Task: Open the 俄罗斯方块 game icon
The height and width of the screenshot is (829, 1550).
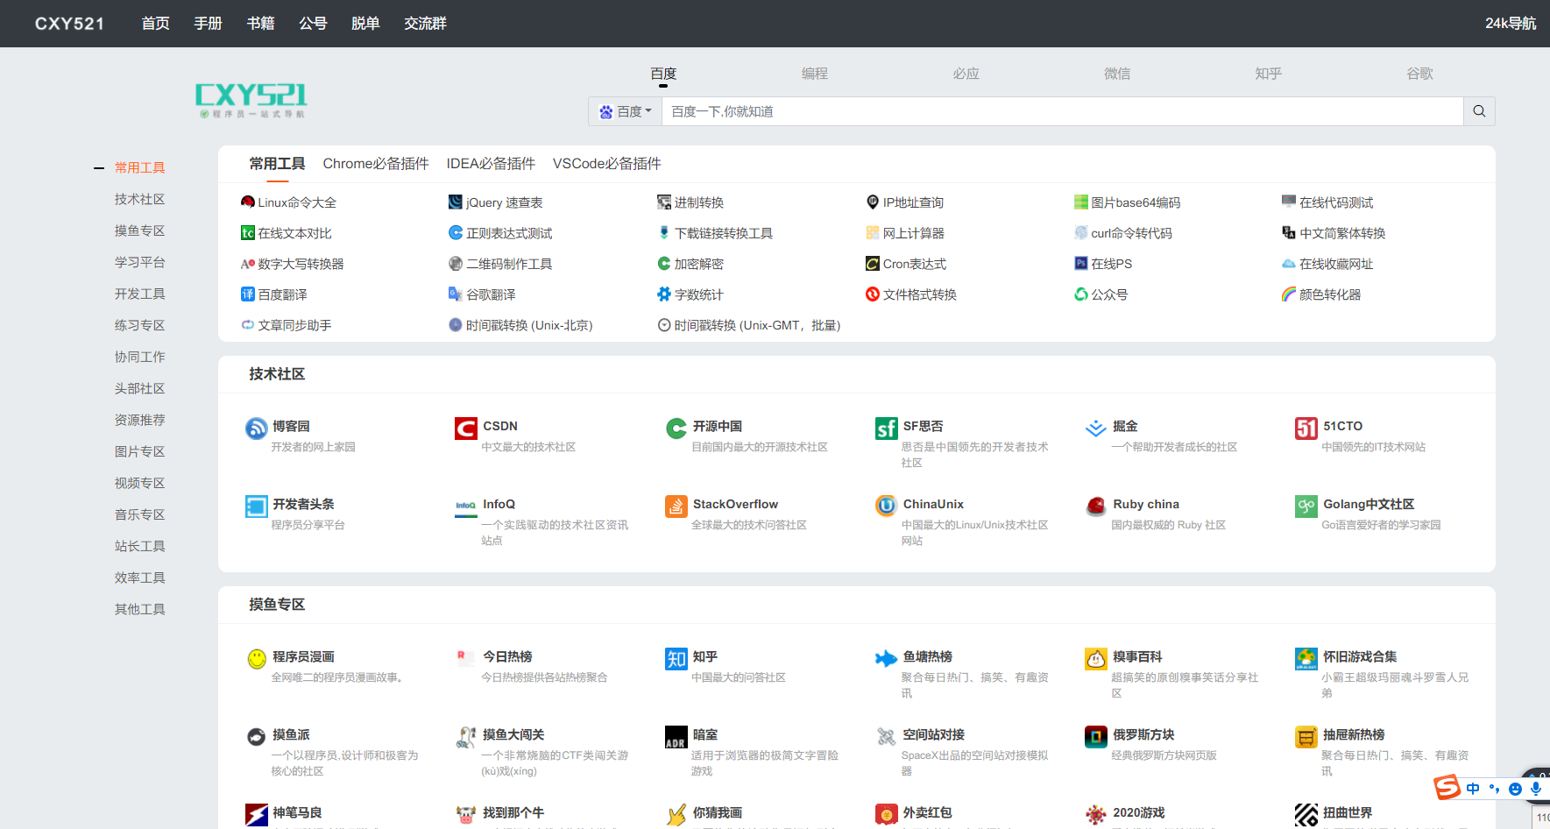Action: tap(1095, 737)
